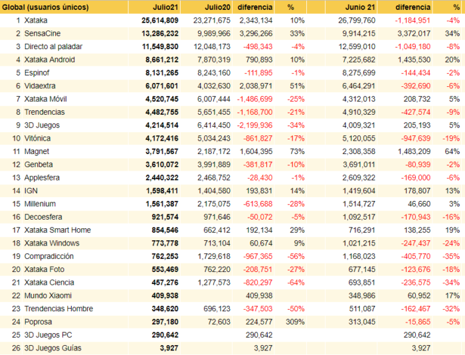Viewport: 465px width, 355px height.
Task: Select the 309% cell for Poprosa
Action: 295,322
